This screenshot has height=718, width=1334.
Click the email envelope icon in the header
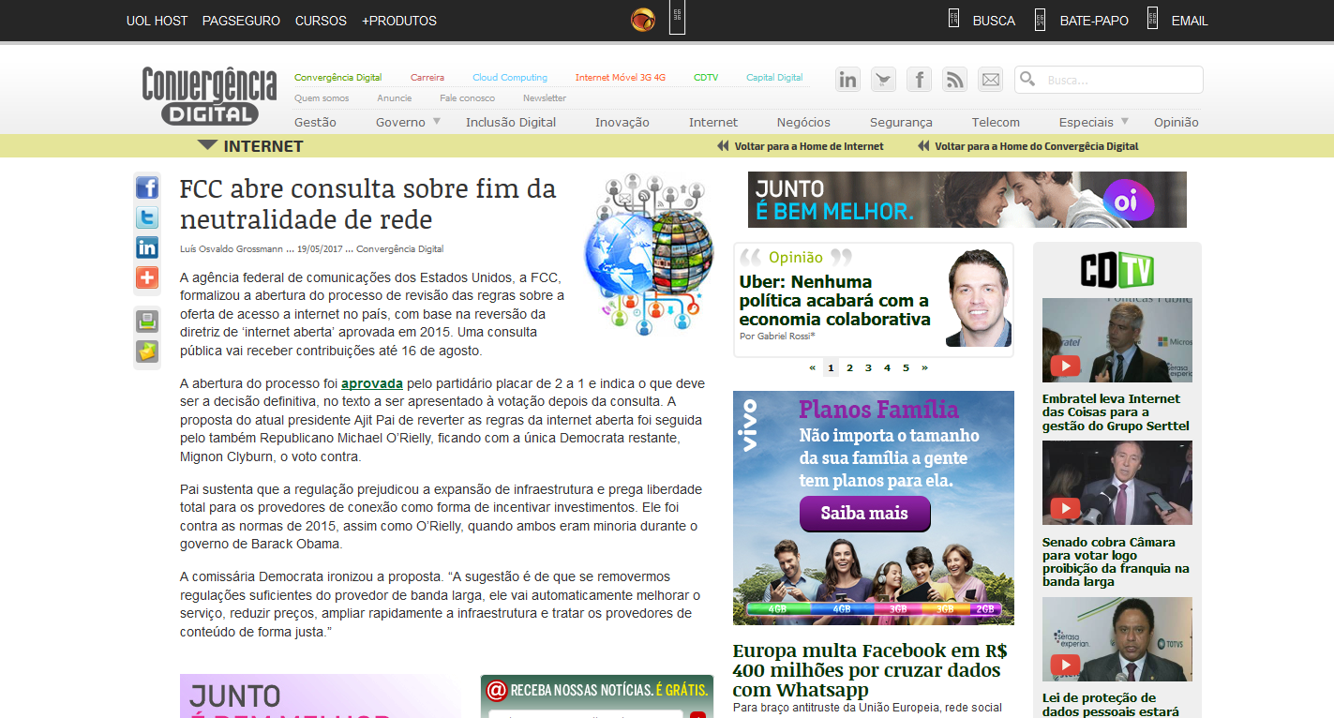[x=991, y=80]
